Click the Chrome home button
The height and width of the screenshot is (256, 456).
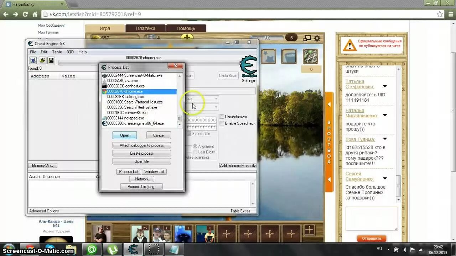35,14
